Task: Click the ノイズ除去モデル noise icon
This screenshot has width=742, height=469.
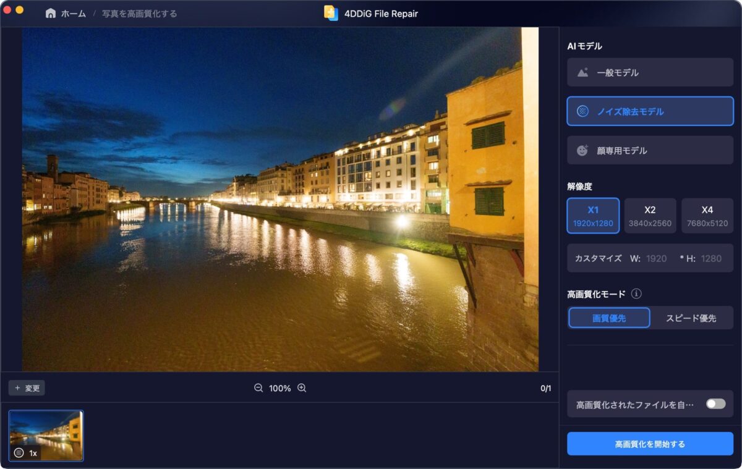Action: coord(582,111)
